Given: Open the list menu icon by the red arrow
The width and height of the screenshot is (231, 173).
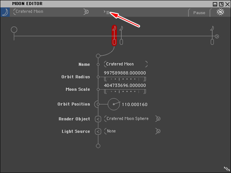Looking at the screenshot, I should (108, 12).
